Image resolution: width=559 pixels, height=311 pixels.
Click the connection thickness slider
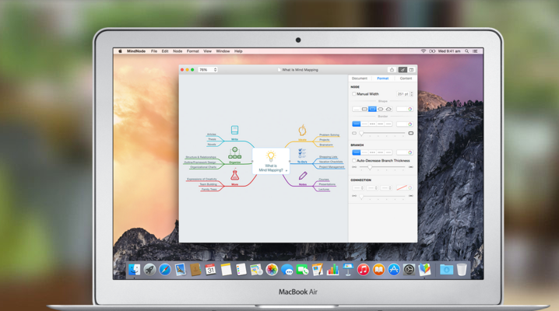tap(382, 196)
